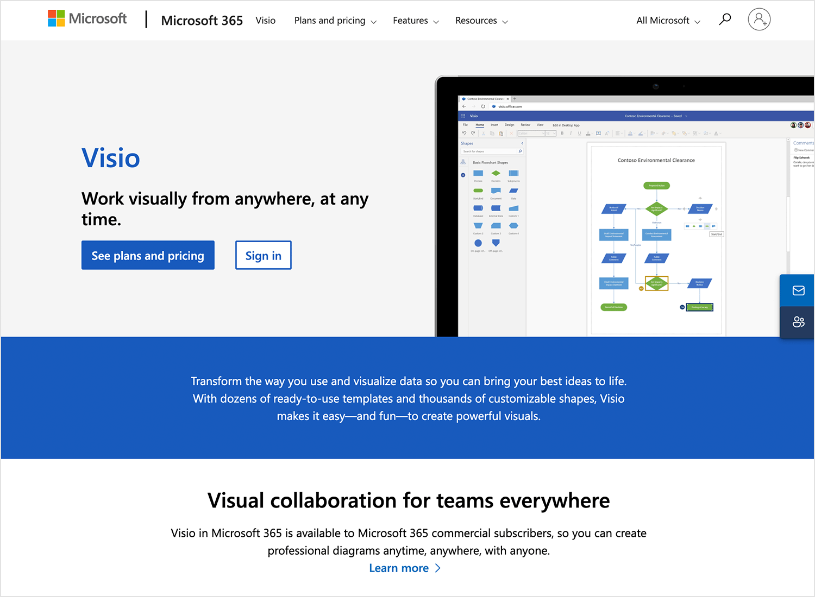In the Visio image, click blue add-shapes plus icon

coord(463,175)
